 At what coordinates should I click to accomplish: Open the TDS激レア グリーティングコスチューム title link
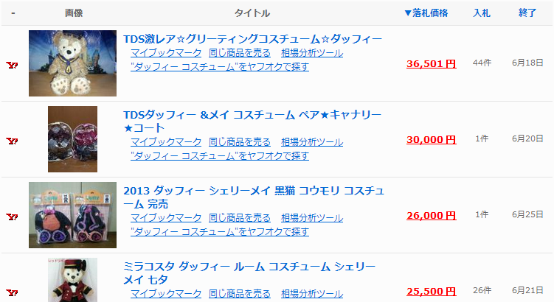click(252, 38)
